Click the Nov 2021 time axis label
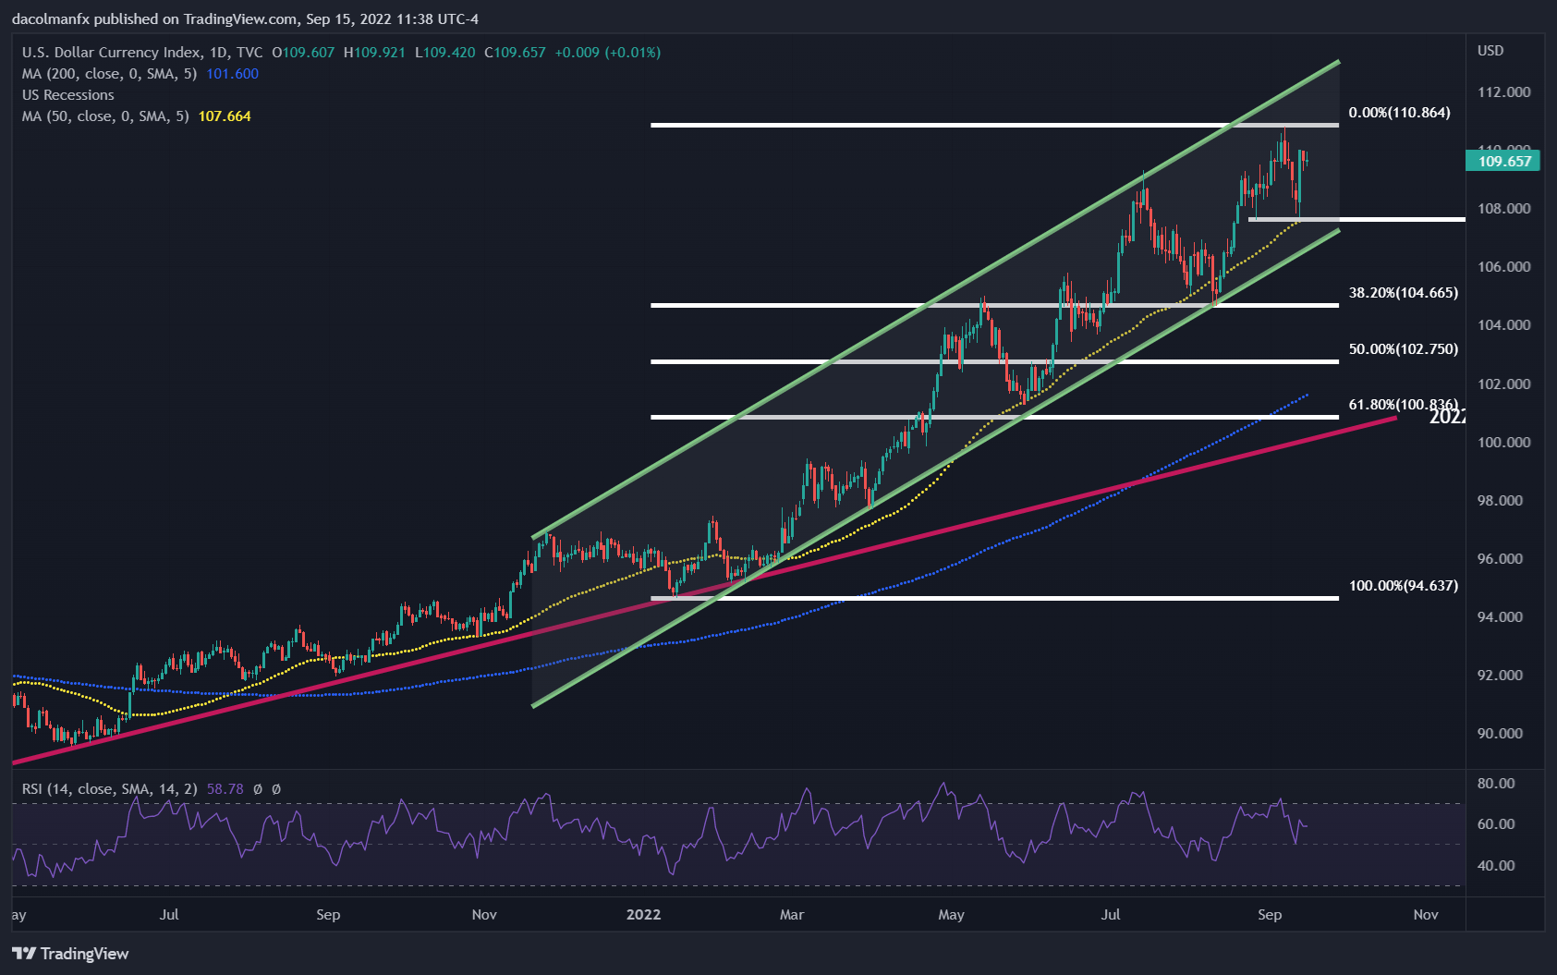Image resolution: width=1557 pixels, height=975 pixels. (x=484, y=915)
